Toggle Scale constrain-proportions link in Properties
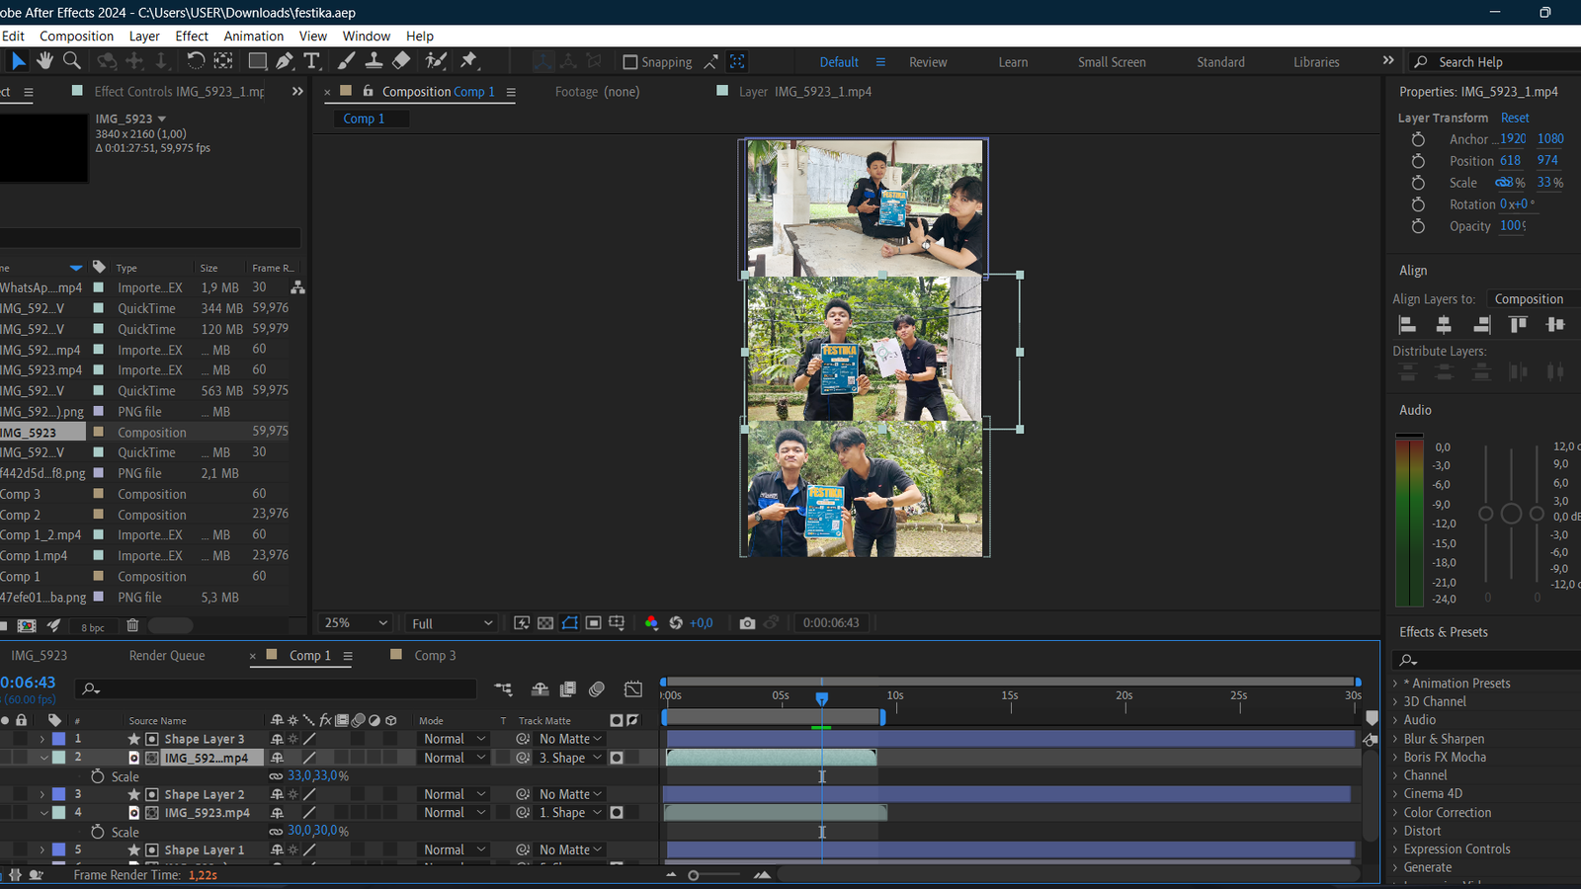Viewport: 1581px width, 889px height. click(1503, 183)
